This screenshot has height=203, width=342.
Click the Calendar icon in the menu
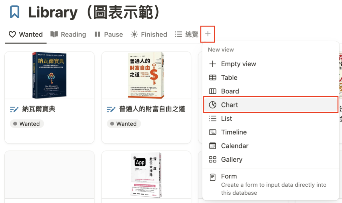pos(212,146)
